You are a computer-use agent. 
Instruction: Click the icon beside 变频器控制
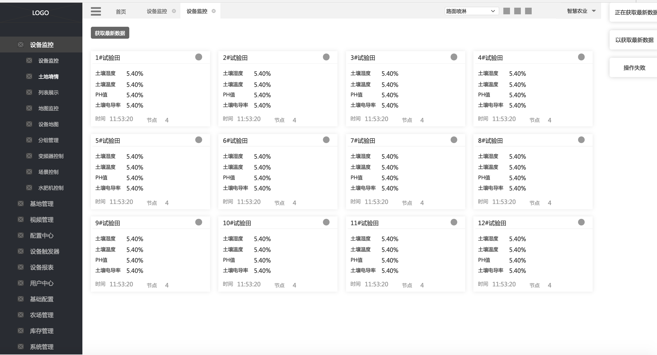pyautogui.click(x=29, y=156)
